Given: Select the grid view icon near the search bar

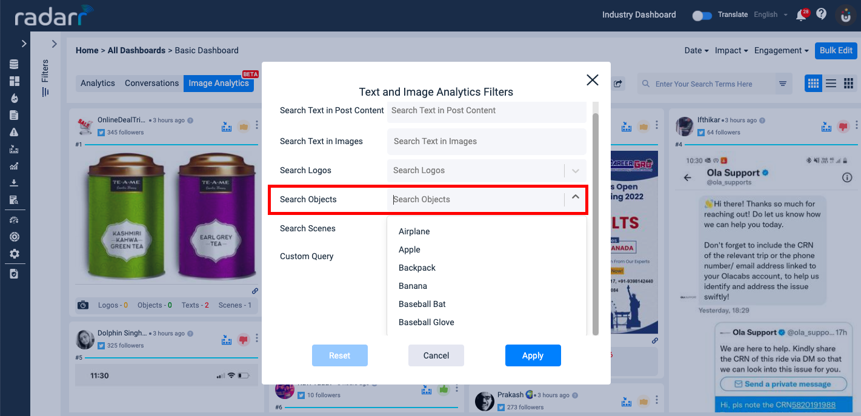Looking at the screenshot, I should [x=813, y=83].
